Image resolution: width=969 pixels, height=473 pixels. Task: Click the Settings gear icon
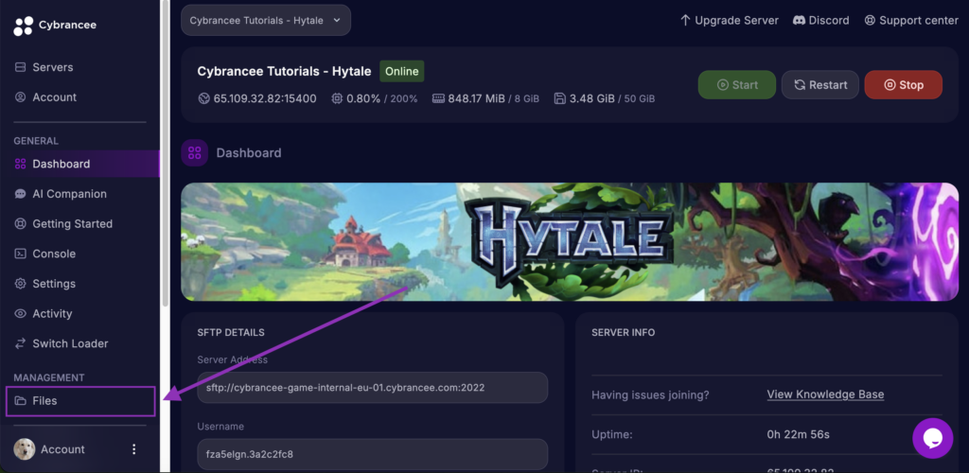tap(21, 284)
